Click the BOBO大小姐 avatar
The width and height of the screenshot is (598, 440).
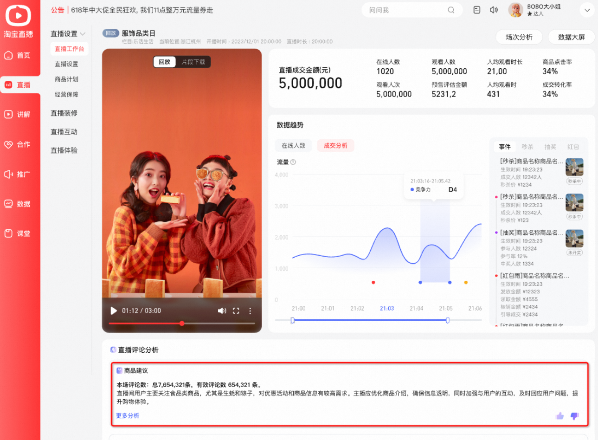pyautogui.click(x=515, y=10)
